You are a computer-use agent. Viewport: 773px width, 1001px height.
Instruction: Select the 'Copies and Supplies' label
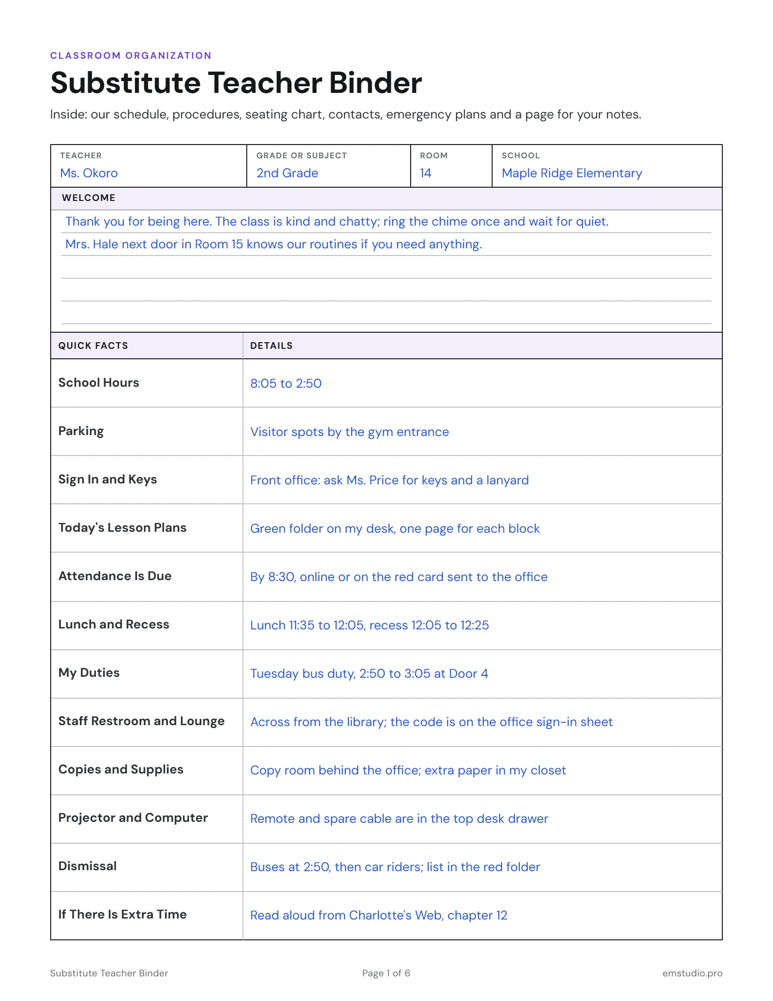point(121,770)
